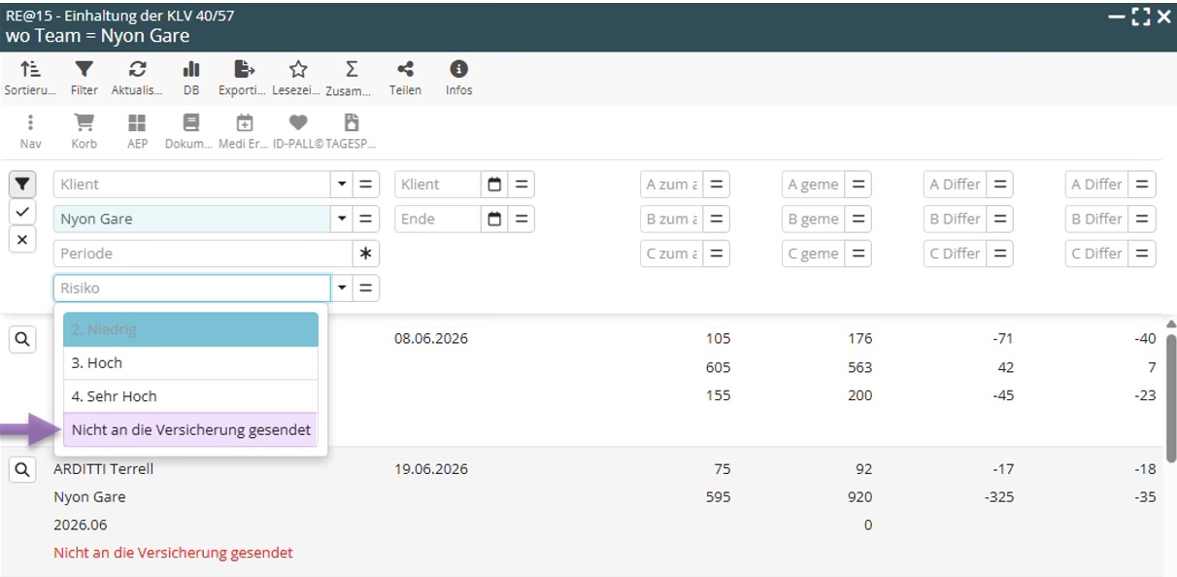Open details magnifier for first record row
This screenshot has width=1177, height=577.
point(22,339)
